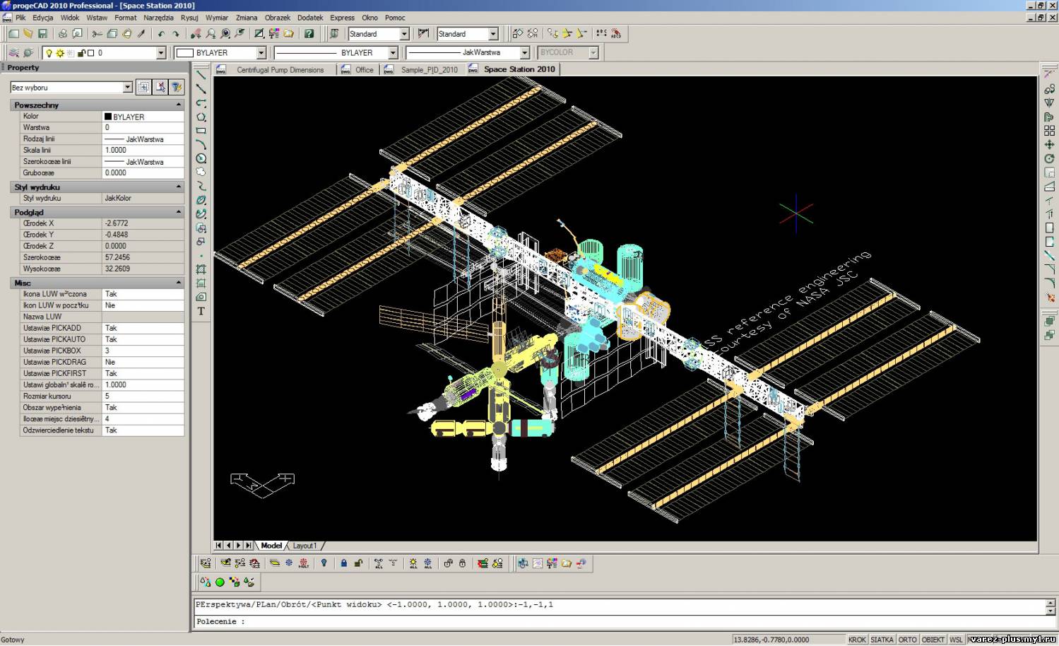Open the Rysuj menu
This screenshot has width=1059, height=646.
[x=189, y=18]
